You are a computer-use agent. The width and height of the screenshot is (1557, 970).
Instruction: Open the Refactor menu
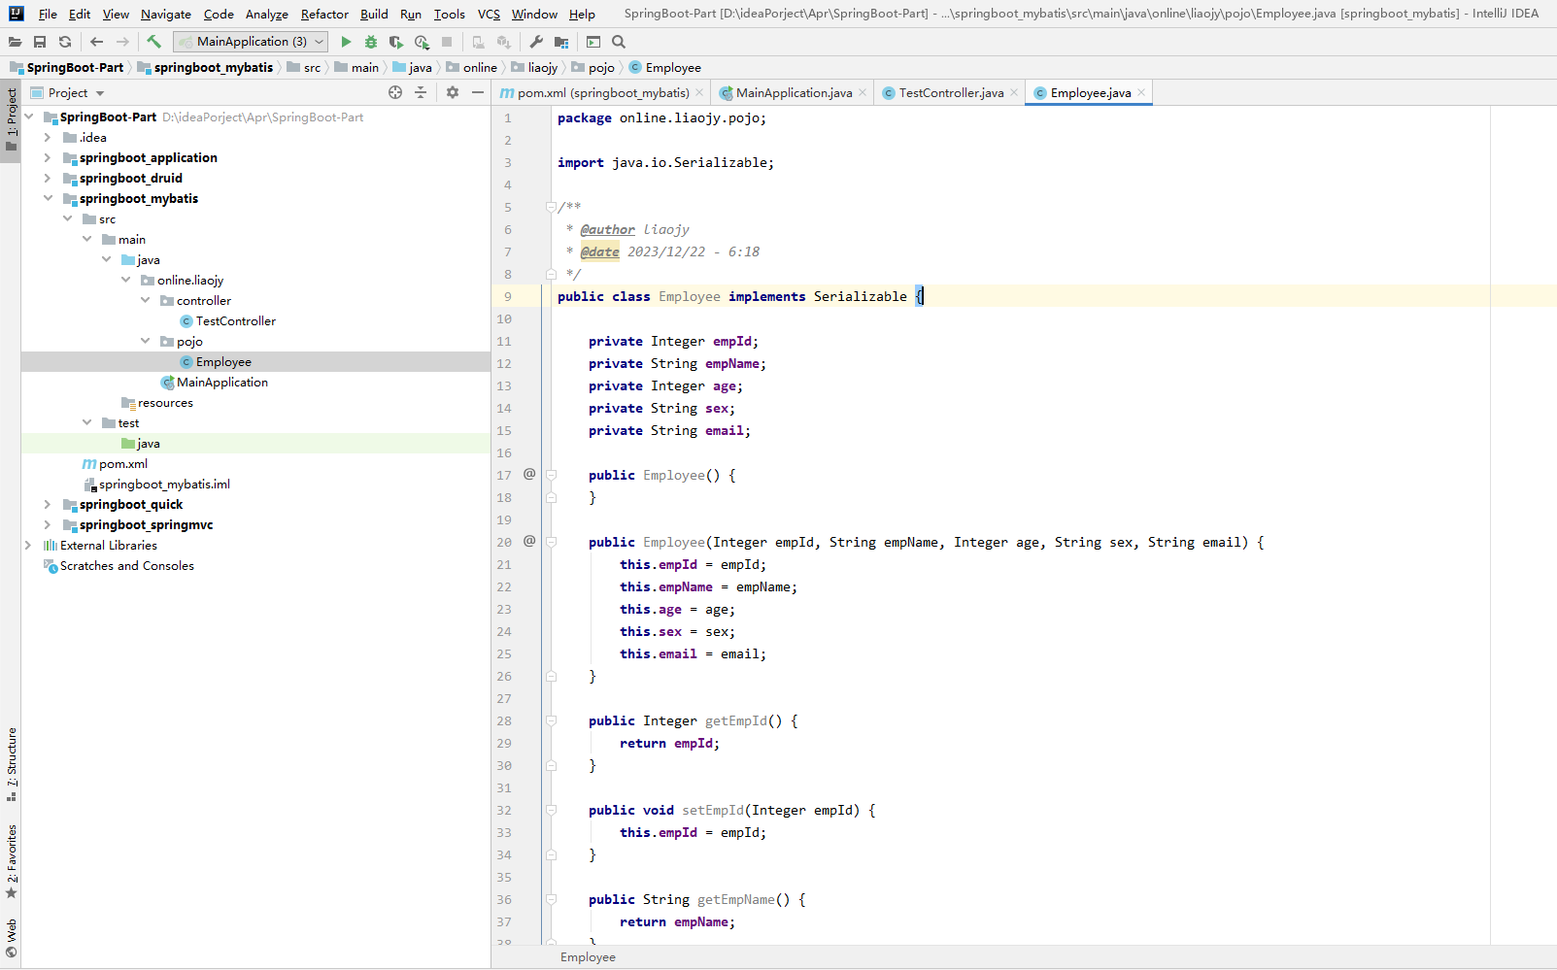324,14
